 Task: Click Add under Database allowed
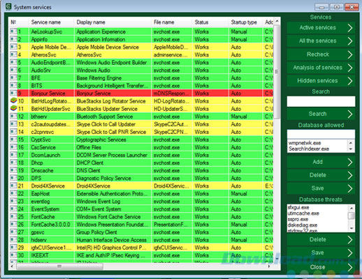321,162
